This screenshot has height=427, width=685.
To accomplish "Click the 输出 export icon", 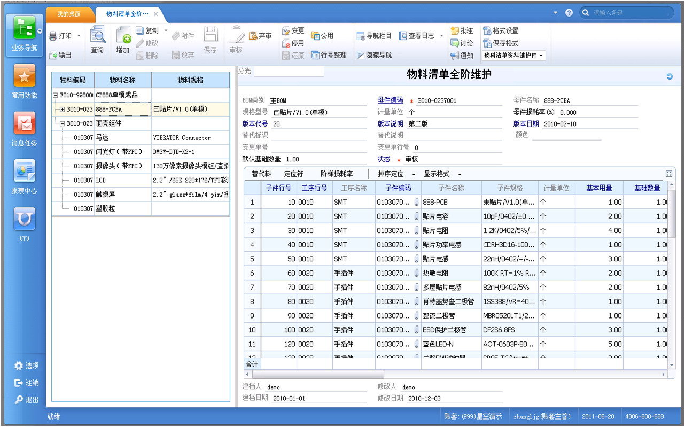I will 53,55.
